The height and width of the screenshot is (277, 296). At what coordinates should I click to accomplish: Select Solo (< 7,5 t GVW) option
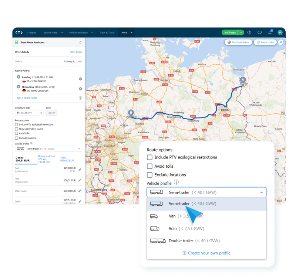click(206, 228)
